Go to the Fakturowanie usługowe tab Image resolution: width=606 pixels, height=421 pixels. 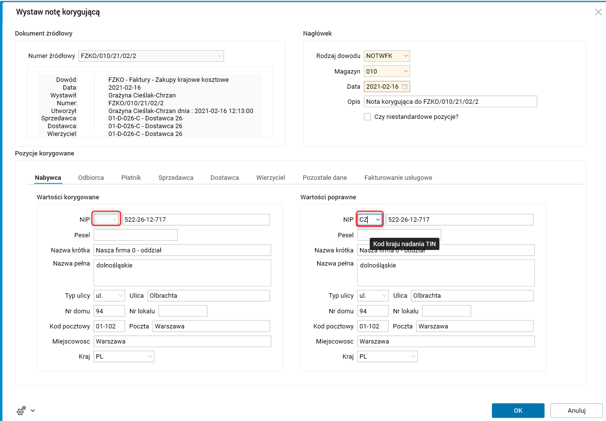(398, 178)
